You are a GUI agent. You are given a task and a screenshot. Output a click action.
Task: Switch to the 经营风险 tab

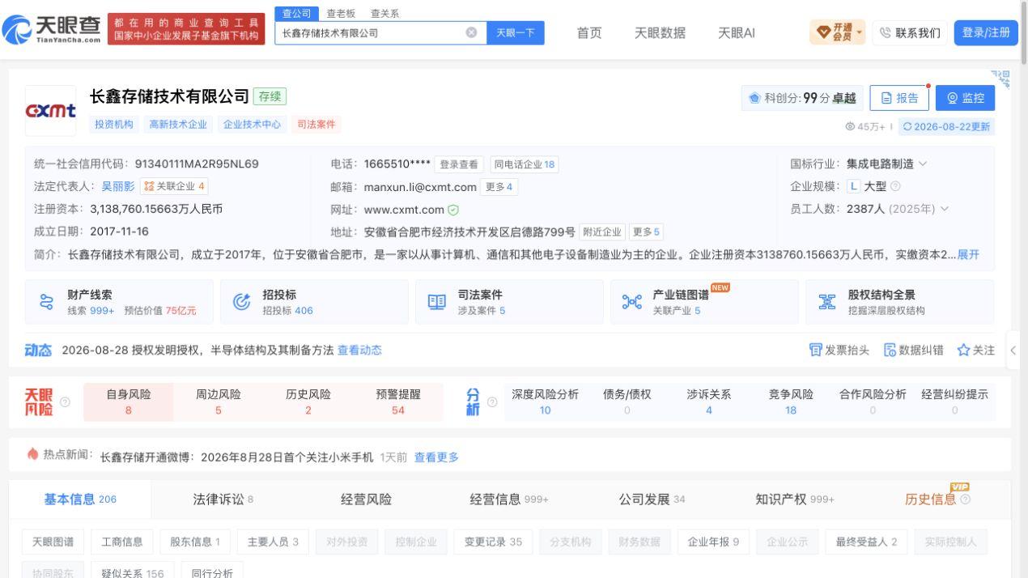pos(366,499)
